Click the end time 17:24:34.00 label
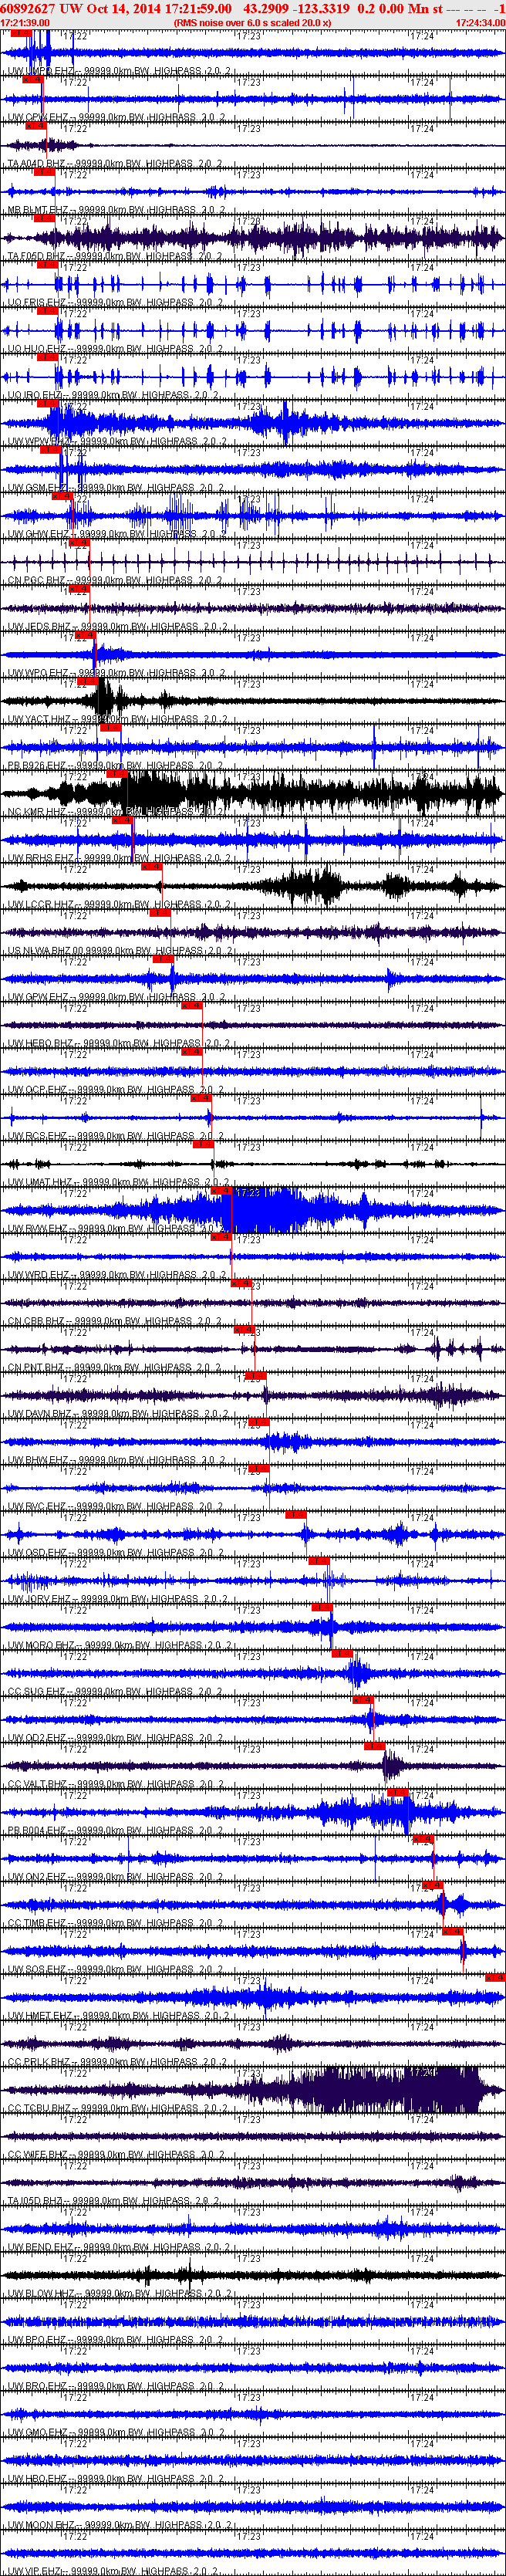The width and height of the screenshot is (506, 2576). [480, 22]
